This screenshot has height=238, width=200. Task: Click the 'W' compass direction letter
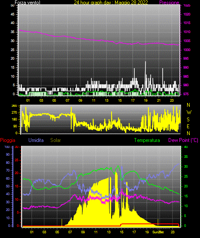[x=189, y=112]
